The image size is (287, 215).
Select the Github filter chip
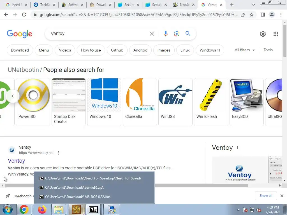(117, 50)
